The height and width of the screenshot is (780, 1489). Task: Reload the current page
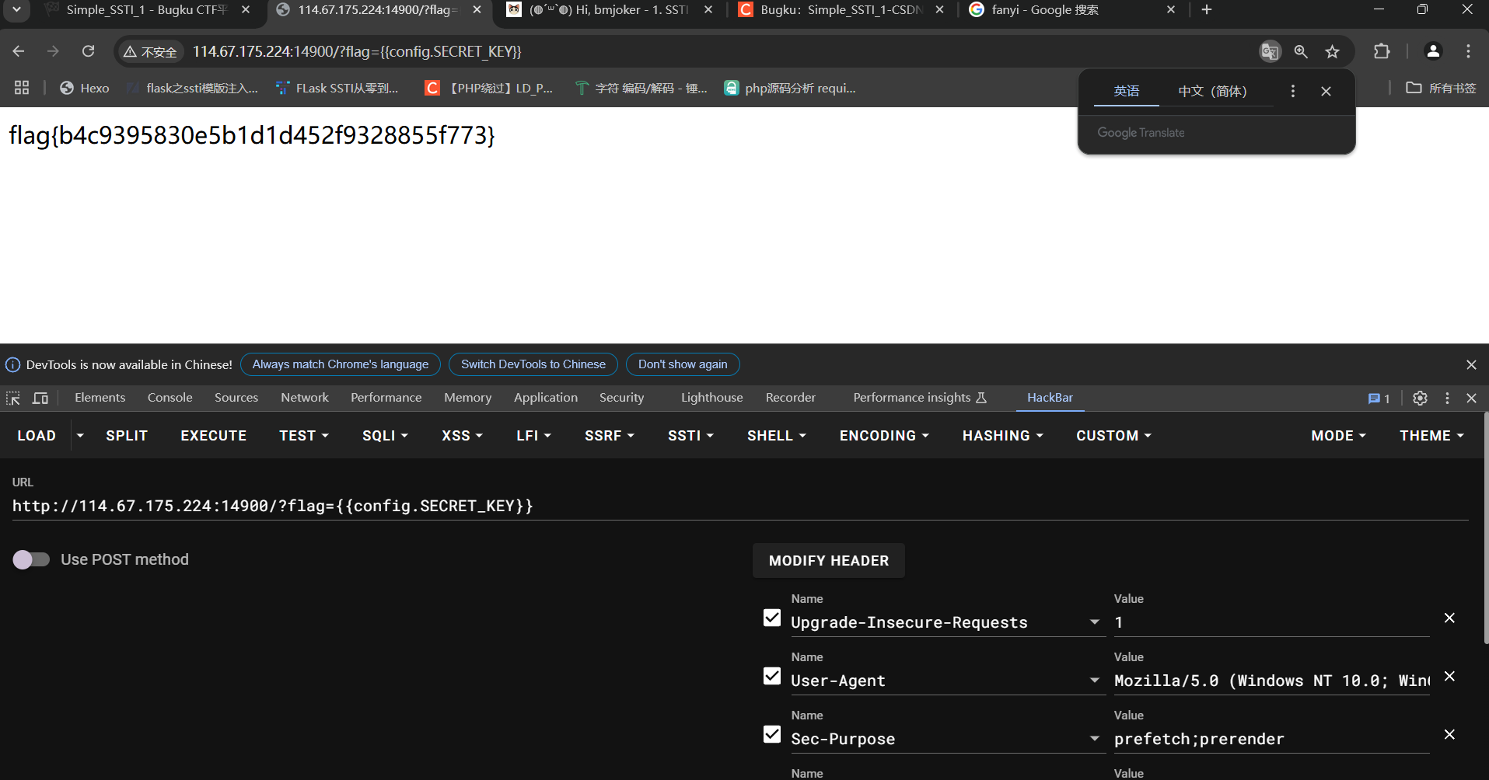click(x=89, y=51)
